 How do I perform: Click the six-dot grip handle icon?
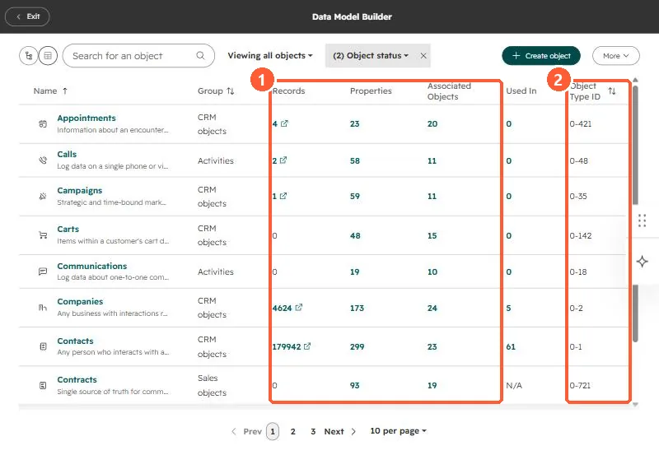pyautogui.click(x=642, y=221)
